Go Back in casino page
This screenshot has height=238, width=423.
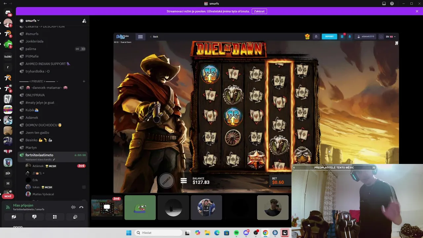[154, 37]
